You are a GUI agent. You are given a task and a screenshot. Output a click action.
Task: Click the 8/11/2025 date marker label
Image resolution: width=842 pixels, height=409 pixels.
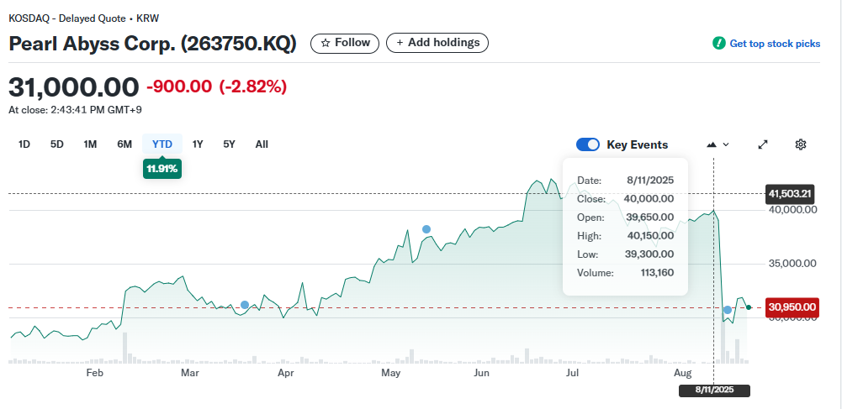(714, 391)
